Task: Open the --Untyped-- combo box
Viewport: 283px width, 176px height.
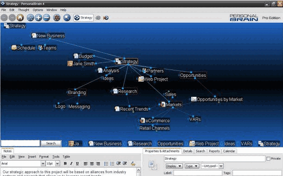Action: [212, 166]
